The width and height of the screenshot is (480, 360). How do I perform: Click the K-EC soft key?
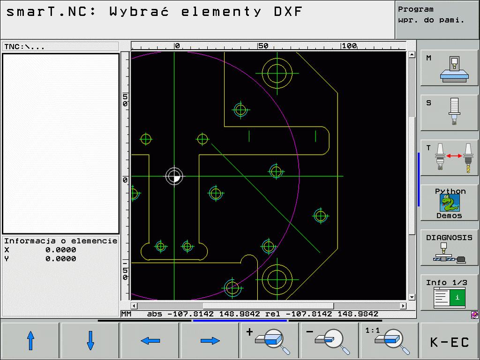(x=450, y=341)
